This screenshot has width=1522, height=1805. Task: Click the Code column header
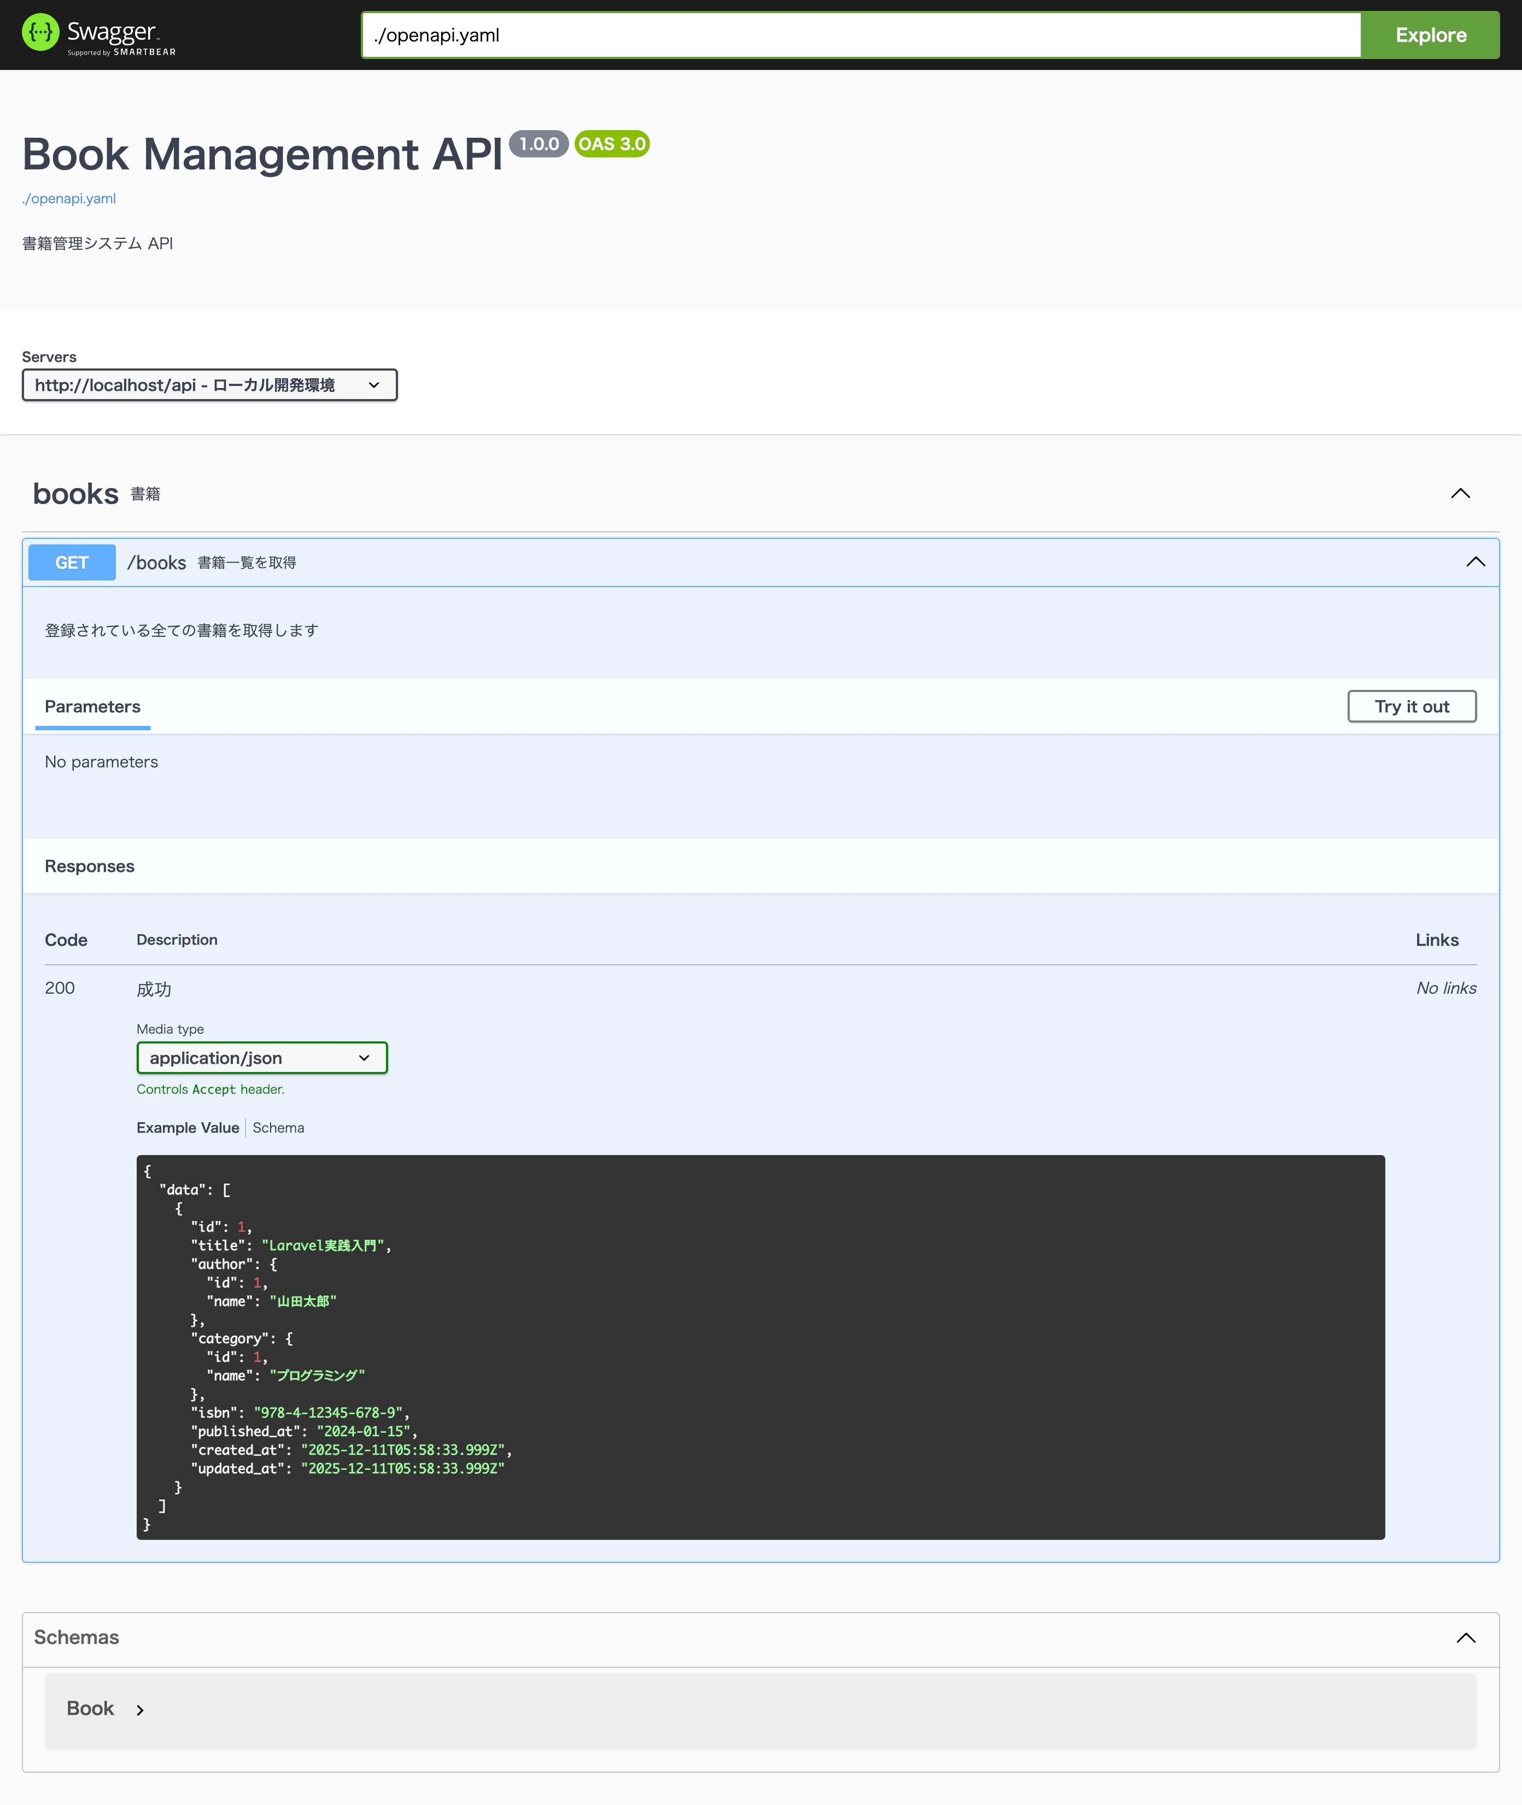pos(67,940)
